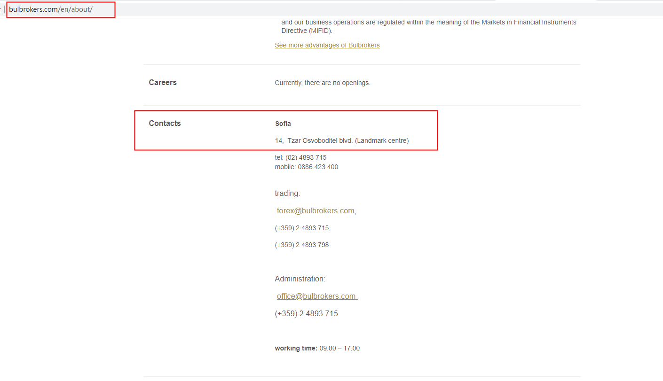
Task: Click the Tzar Osvoboditel blvd. address line
Action: pyautogui.click(x=342, y=140)
